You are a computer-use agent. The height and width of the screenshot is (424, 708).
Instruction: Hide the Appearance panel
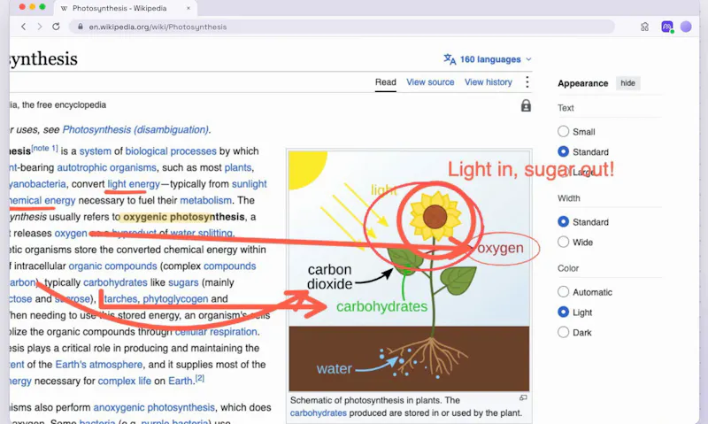(627, 83)
